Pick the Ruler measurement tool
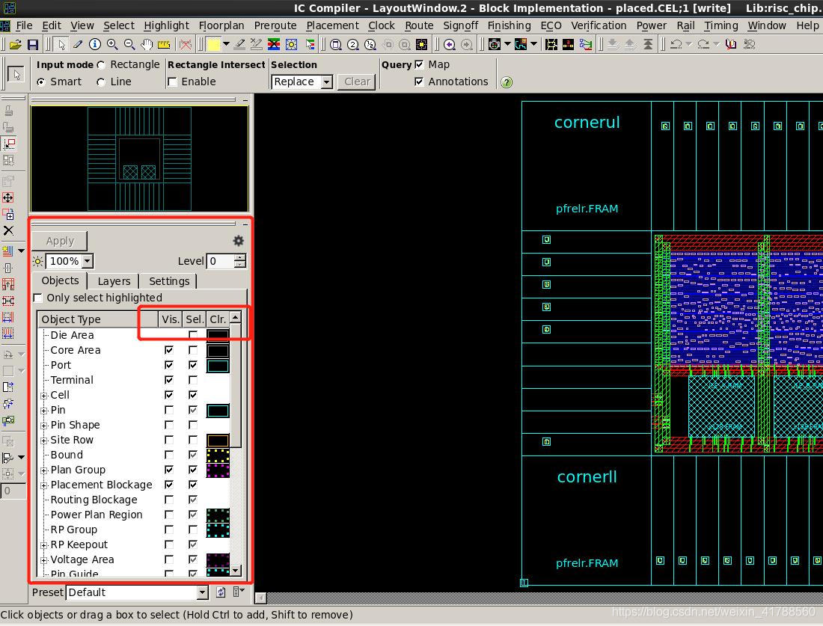Viewport: 823px width, 626px height. point(164,45)
